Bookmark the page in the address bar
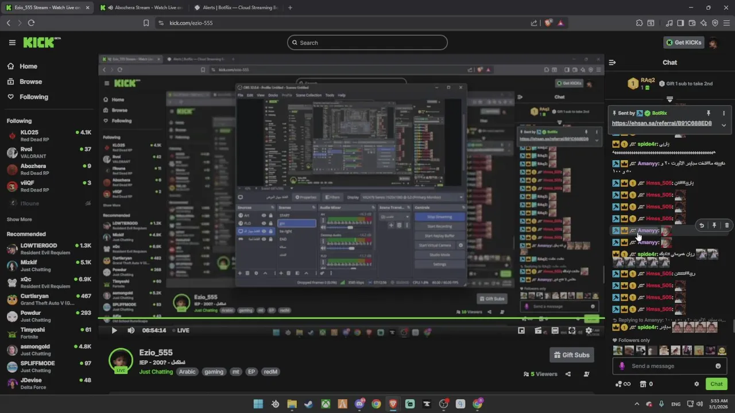This screenshot has width=735, height=413. [x=146, y=23]
